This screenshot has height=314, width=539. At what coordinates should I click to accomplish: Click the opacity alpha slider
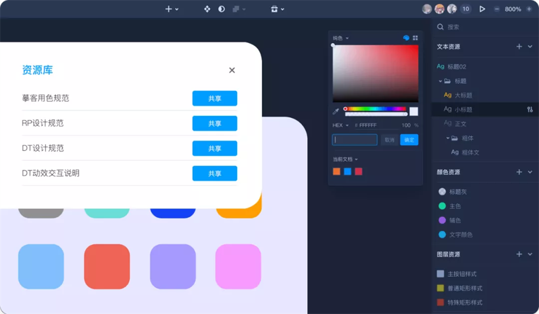coord(376,114)
